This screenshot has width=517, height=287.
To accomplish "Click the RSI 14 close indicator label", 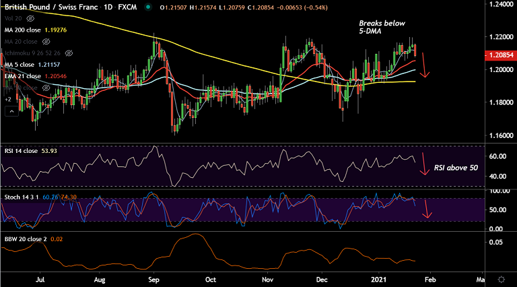I will coord(21,151).
